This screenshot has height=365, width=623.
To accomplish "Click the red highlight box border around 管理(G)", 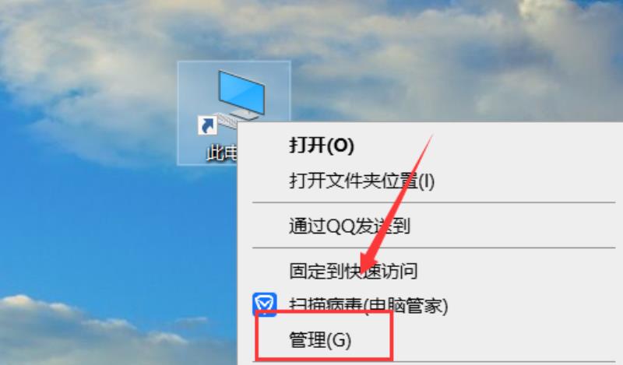I will point(324,312).
